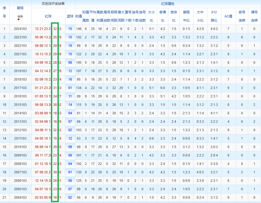The width and height of the screenshot is (261, 203).
Task: Click the AC值 column header
Action: tap(228, 16)
